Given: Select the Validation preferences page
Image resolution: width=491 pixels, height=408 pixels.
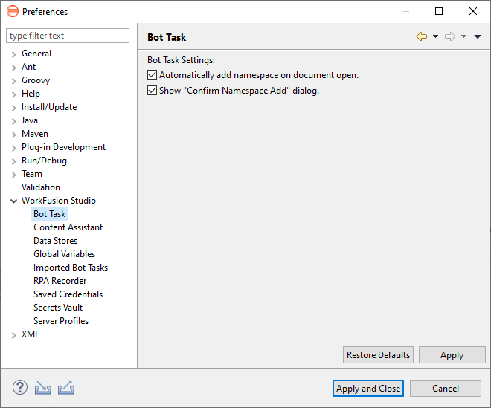Looking at the screenshot, I should click(41, 187).
